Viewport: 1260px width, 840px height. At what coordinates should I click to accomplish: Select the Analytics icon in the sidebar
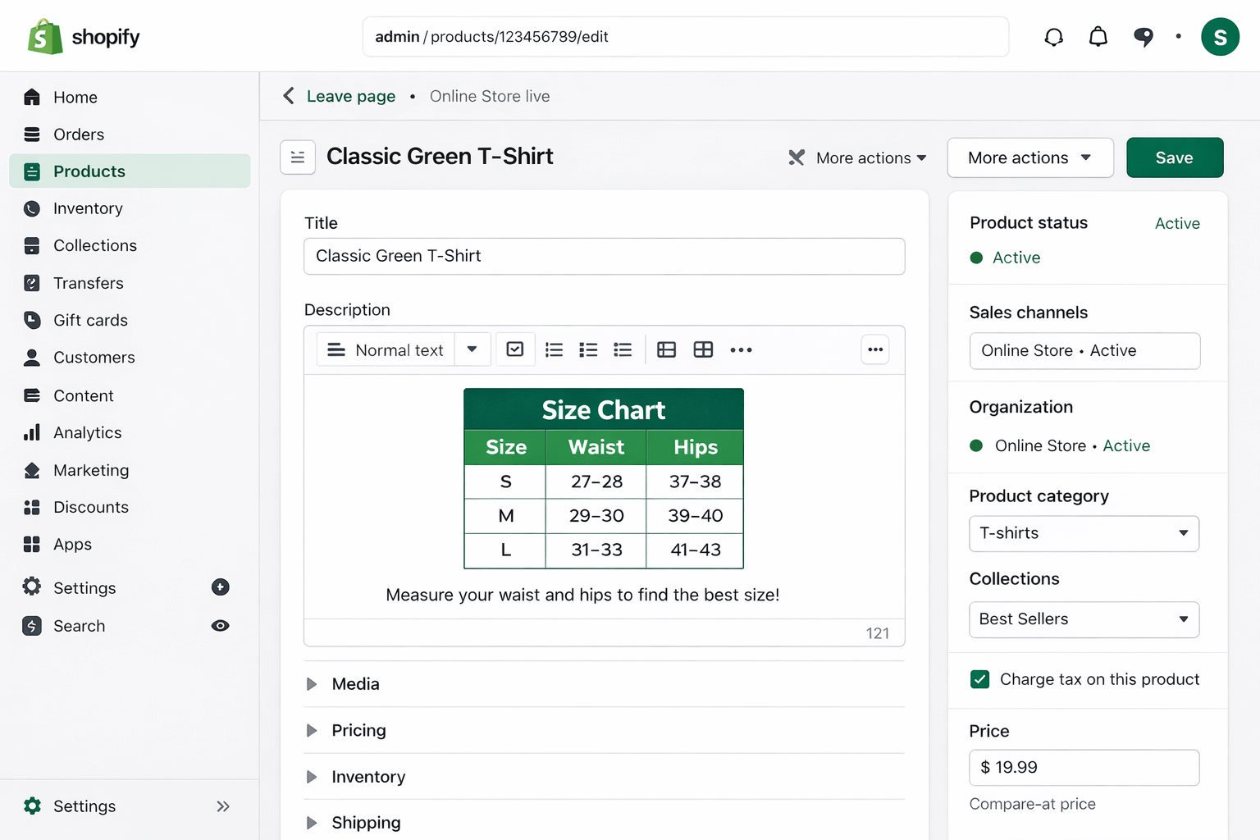tap(32, 432)
